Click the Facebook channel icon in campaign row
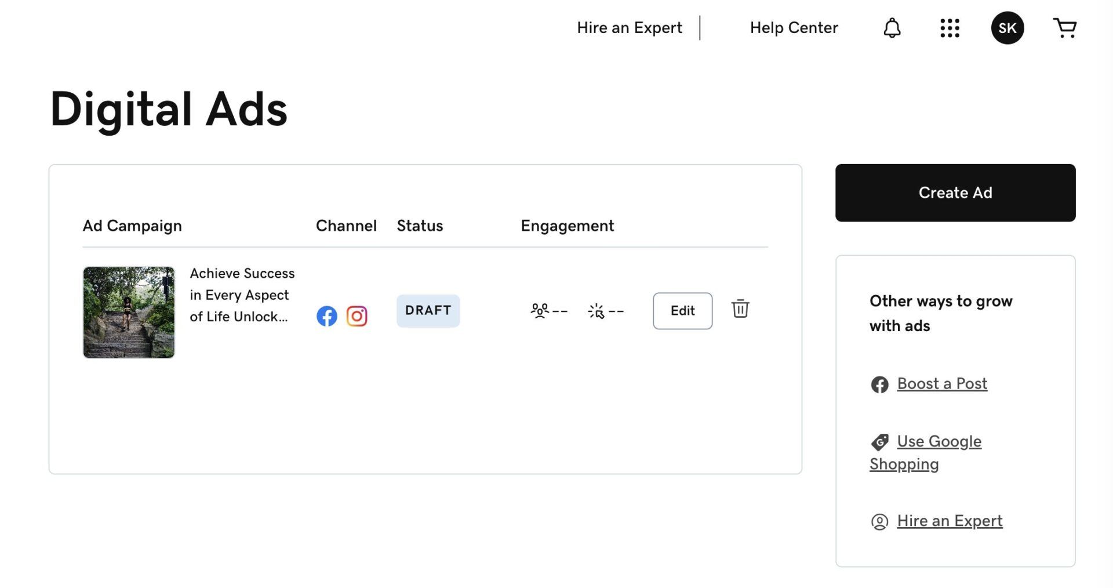The image size is (1113, 588). (x=327, y=316)
